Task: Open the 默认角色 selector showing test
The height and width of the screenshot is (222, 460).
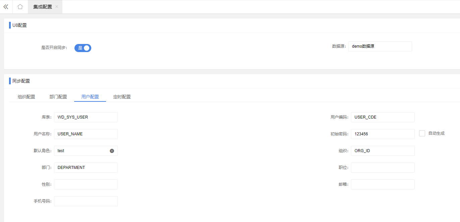Action: 82,151
